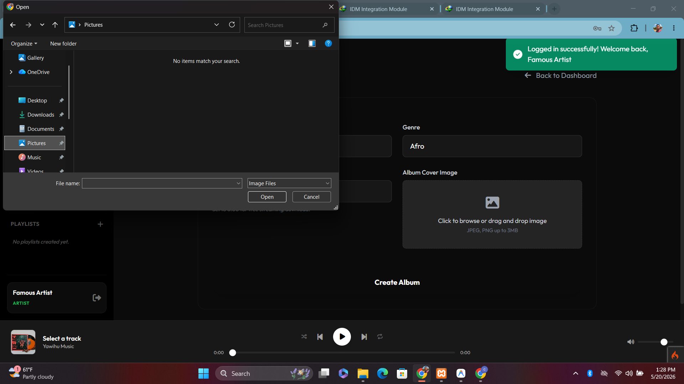Open the Windows Start menu
The width and height of the screenshot is (684, 384).
[x=203, y=373]
